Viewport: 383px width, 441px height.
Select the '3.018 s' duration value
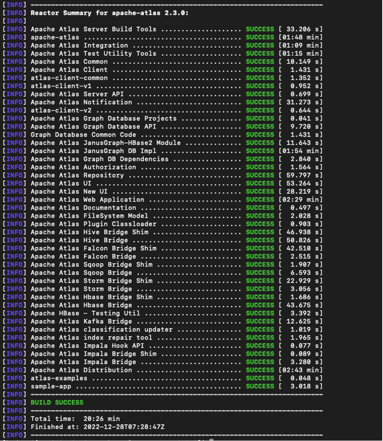pyautogui.click(x=305, y=387)
